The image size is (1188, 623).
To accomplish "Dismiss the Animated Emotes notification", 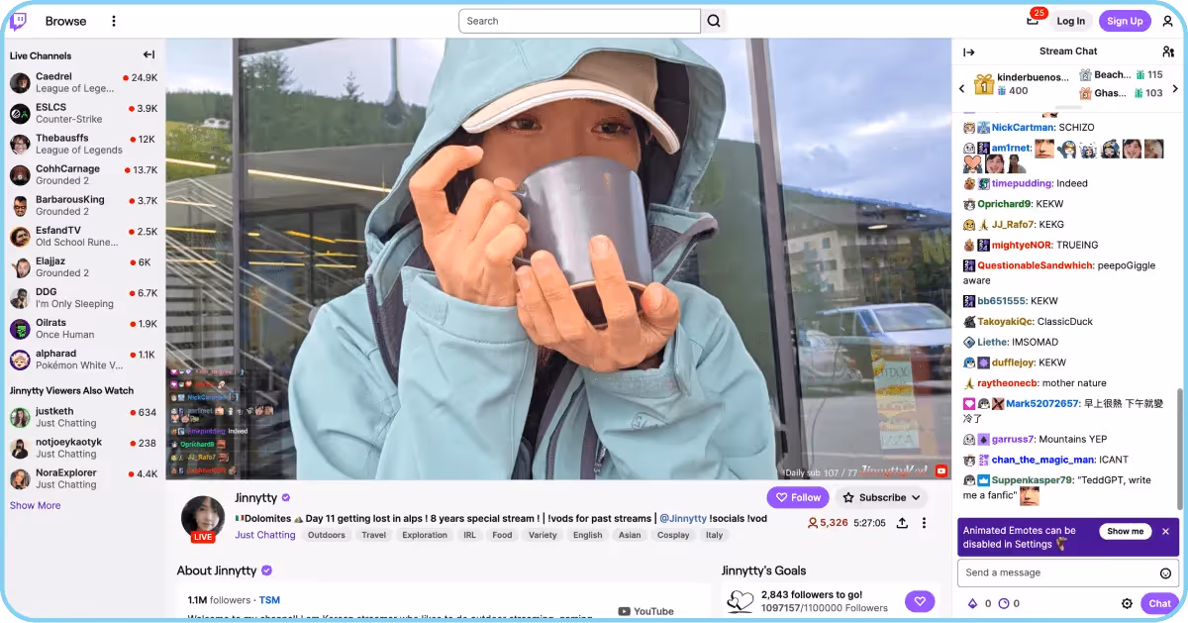I will pos(1165,531).
